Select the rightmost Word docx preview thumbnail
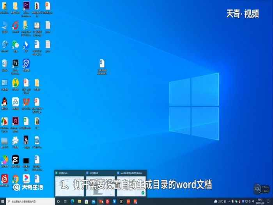This screenshot has height=205, width=273. 131,182
